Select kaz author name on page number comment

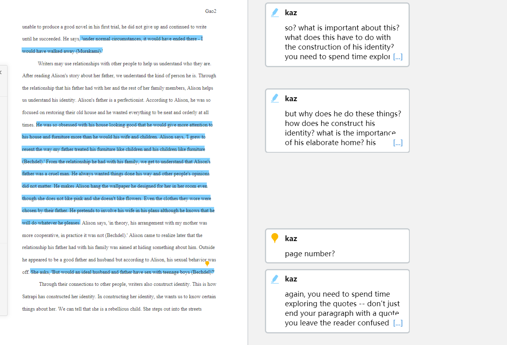[x=291, y=238]
